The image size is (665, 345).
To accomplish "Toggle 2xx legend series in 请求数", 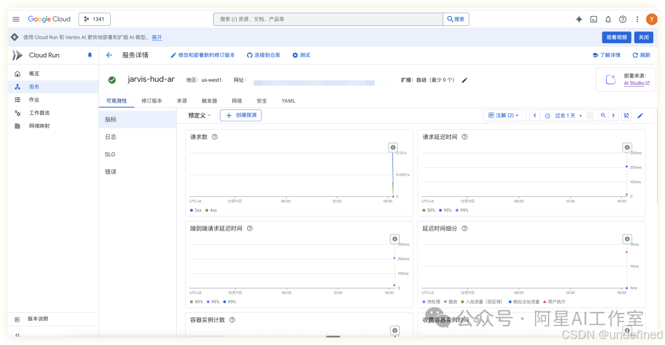I will tap(196, 210).
